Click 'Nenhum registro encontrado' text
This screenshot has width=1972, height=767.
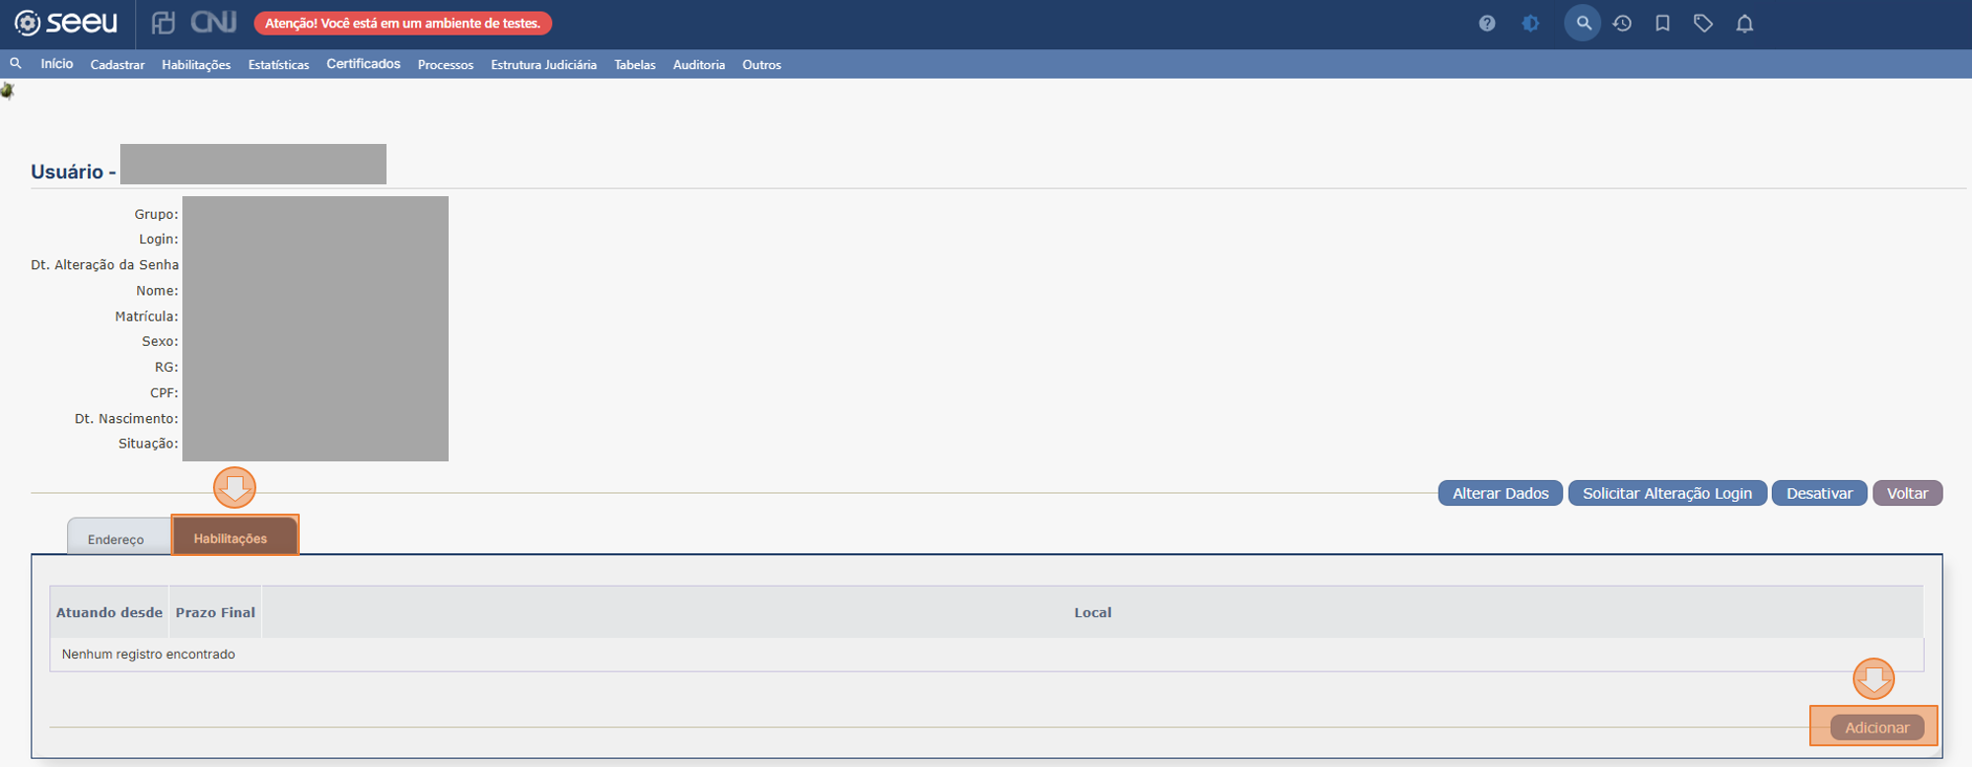(x=148, y=654)
